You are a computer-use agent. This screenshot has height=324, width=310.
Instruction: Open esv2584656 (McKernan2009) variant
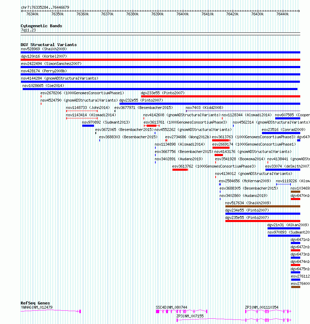[x=245, y=181]
